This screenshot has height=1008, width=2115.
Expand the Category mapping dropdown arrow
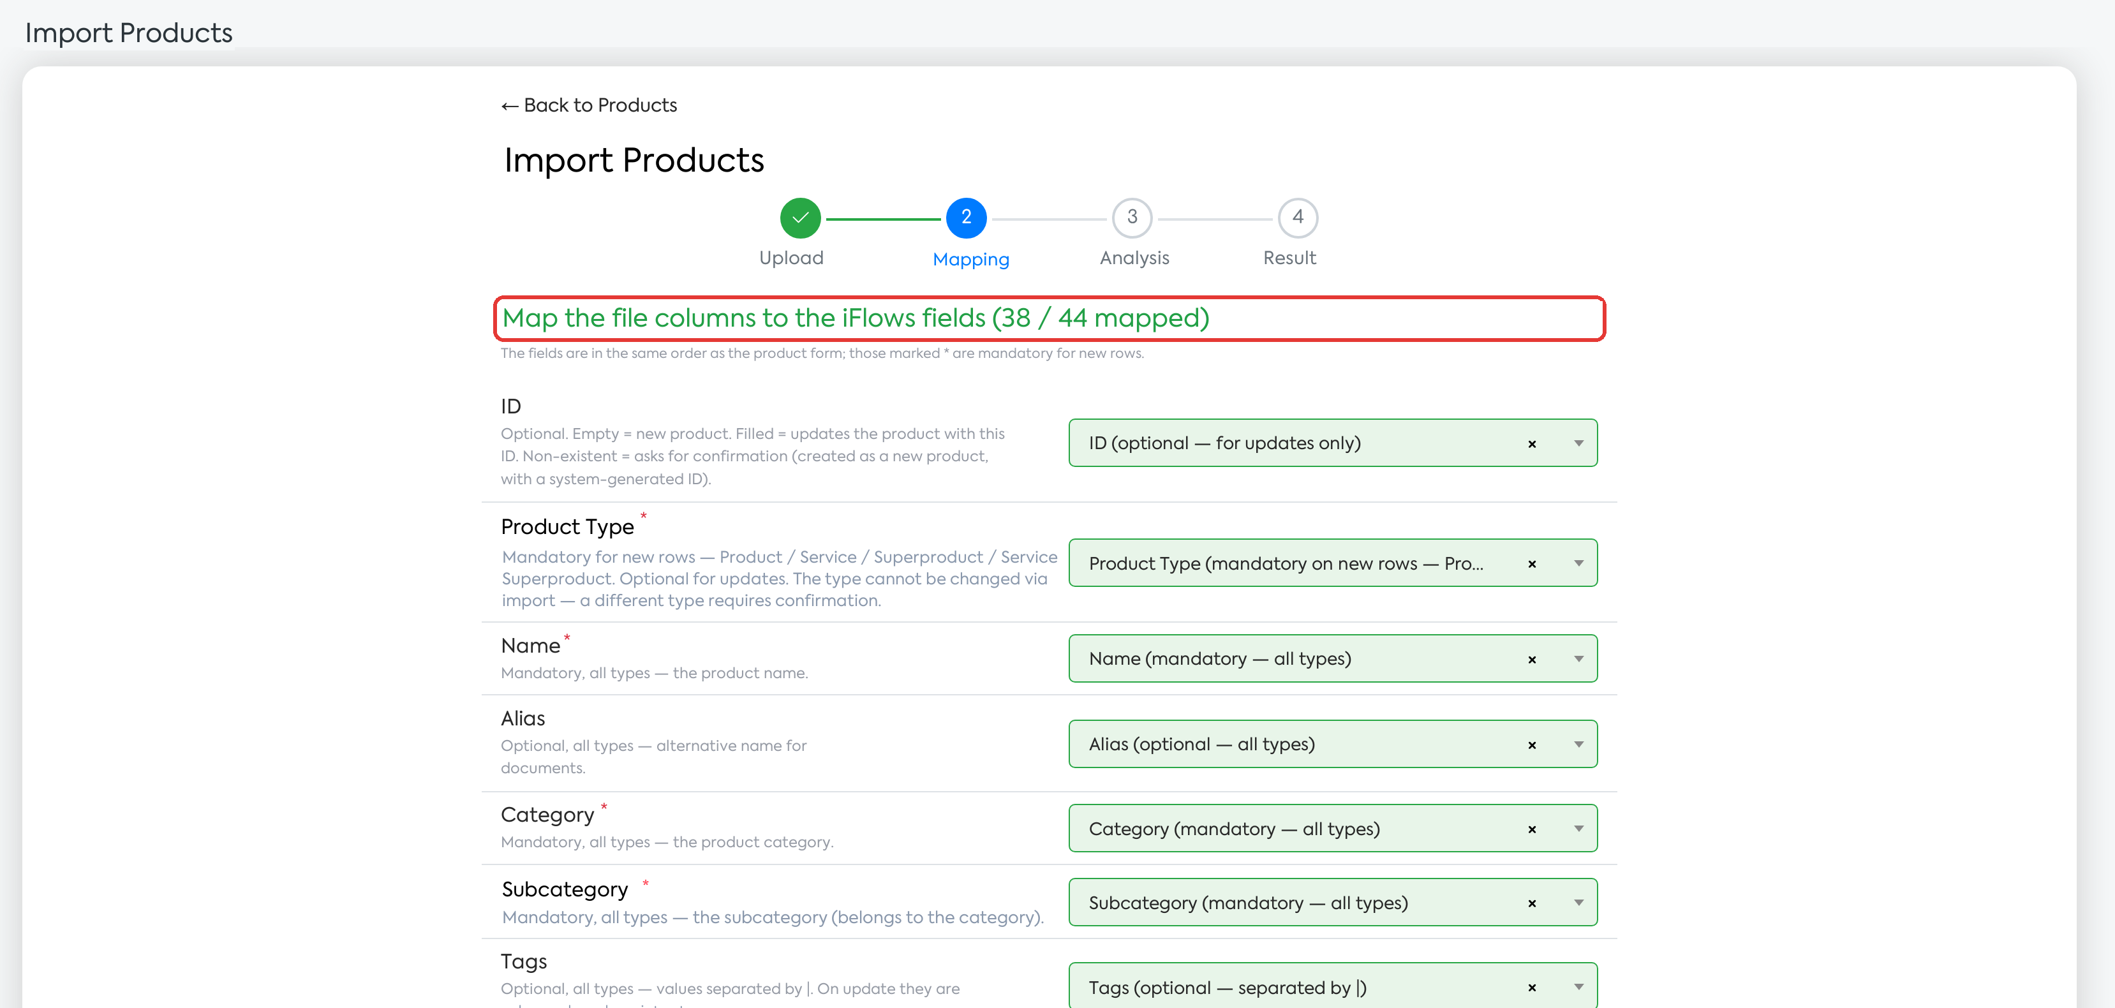pos(1578,829)
